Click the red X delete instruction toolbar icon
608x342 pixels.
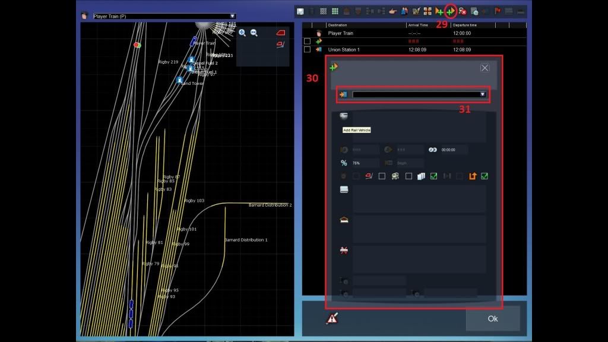[462, 11]
